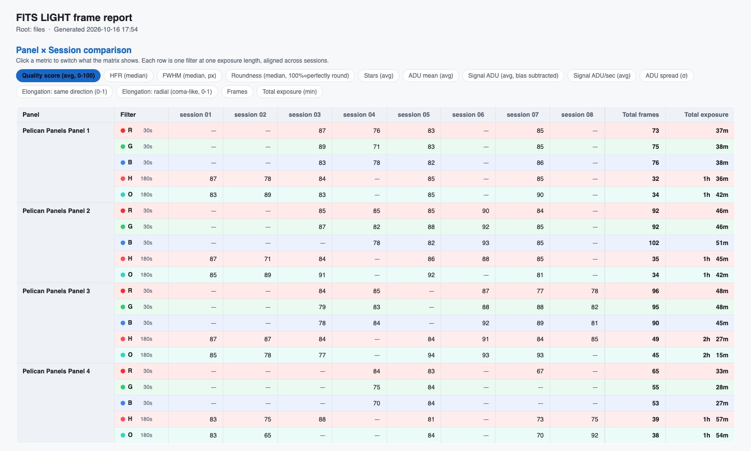Click the Pelican Panels Panel 3 row label
This screenshot has width=751, height=451.
click(56, 291)
